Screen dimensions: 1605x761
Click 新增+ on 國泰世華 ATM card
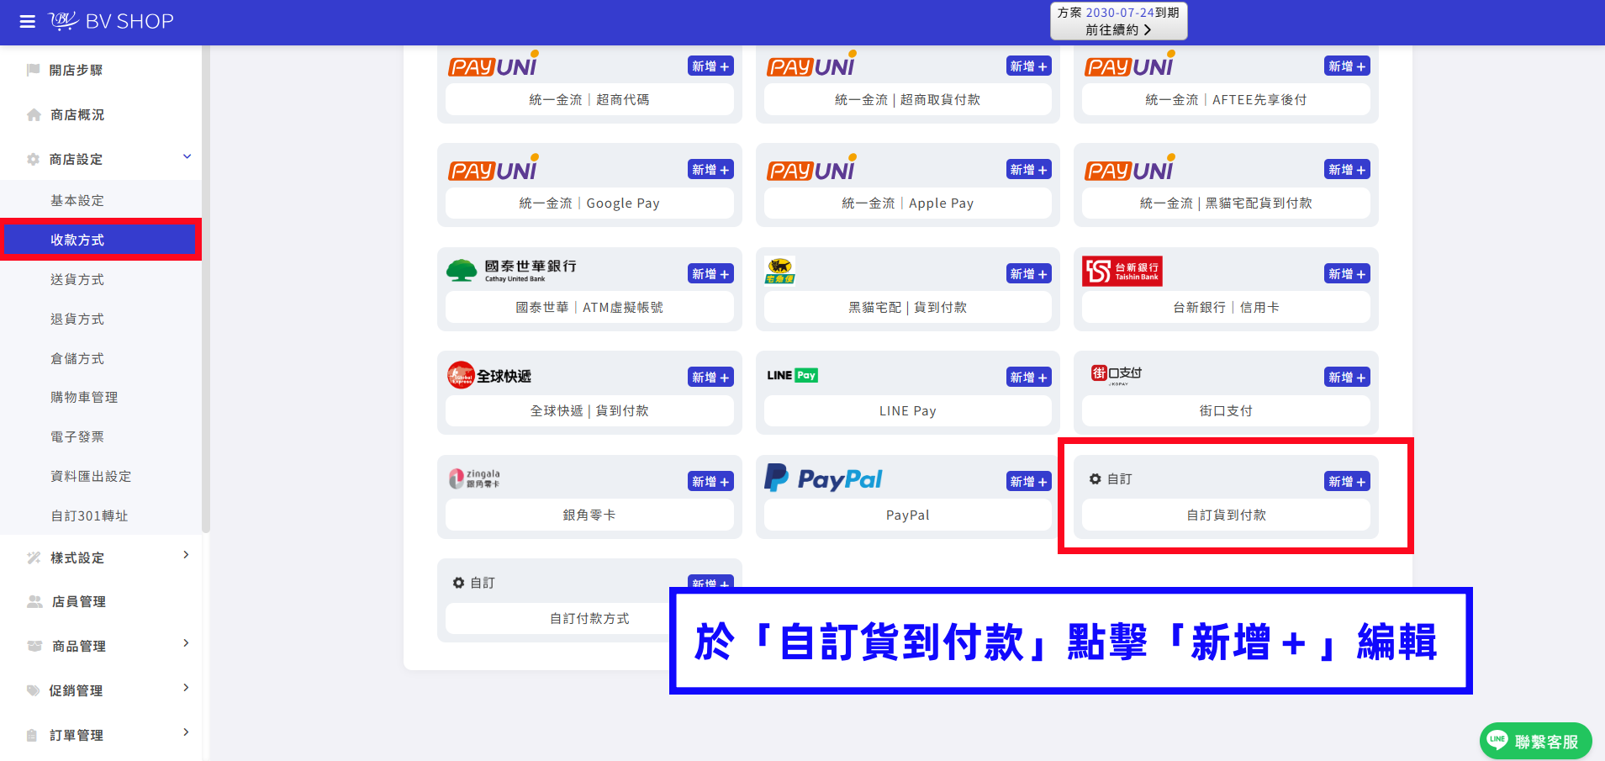click(710, 273)
